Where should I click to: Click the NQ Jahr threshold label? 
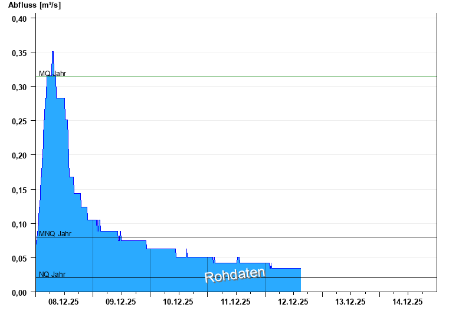click(x=52, y=275)
